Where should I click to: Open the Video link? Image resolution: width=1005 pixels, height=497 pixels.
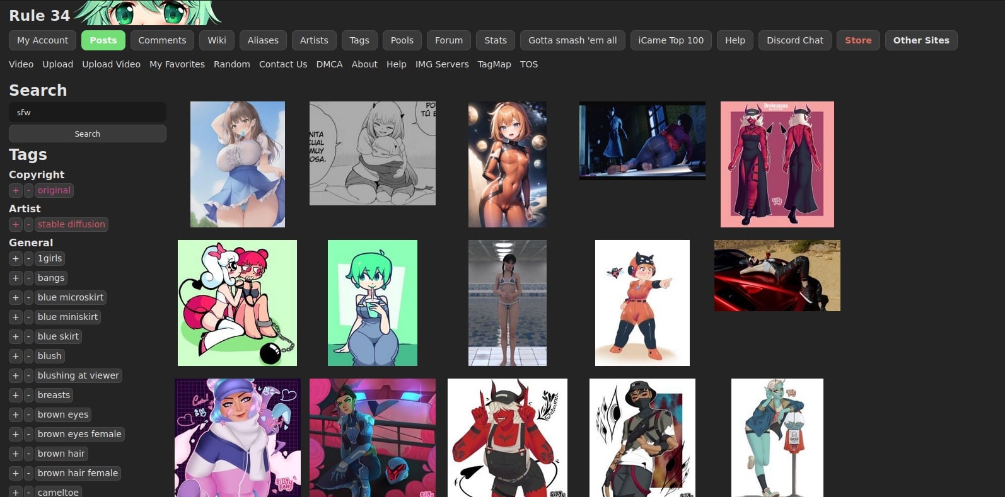tap(21, 64)
